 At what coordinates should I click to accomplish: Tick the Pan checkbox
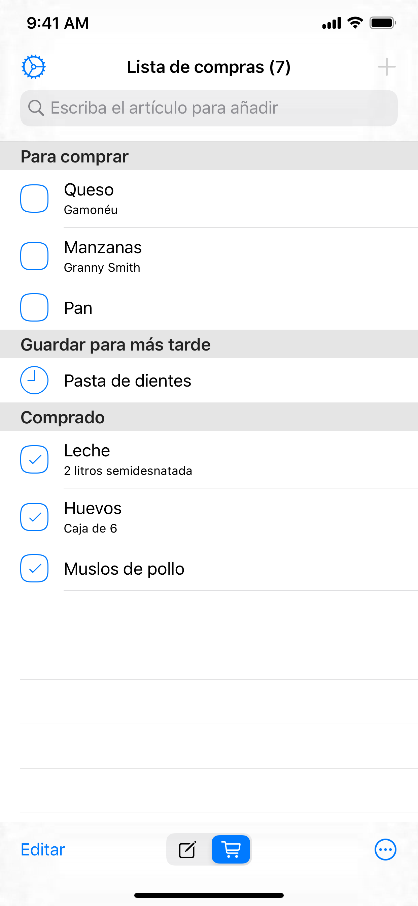34,307
